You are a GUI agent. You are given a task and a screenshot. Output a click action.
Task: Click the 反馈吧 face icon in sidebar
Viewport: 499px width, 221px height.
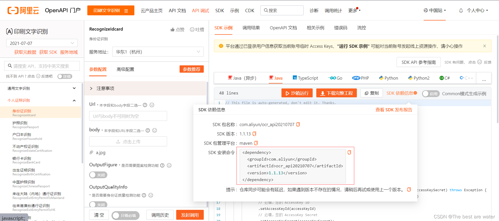(x=38, y=76)
